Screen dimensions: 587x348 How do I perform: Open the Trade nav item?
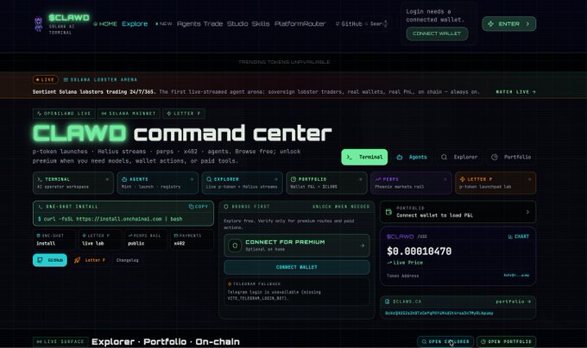213,24
